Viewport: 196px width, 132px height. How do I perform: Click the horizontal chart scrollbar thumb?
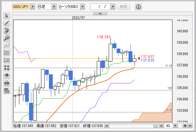coord(156,126)
